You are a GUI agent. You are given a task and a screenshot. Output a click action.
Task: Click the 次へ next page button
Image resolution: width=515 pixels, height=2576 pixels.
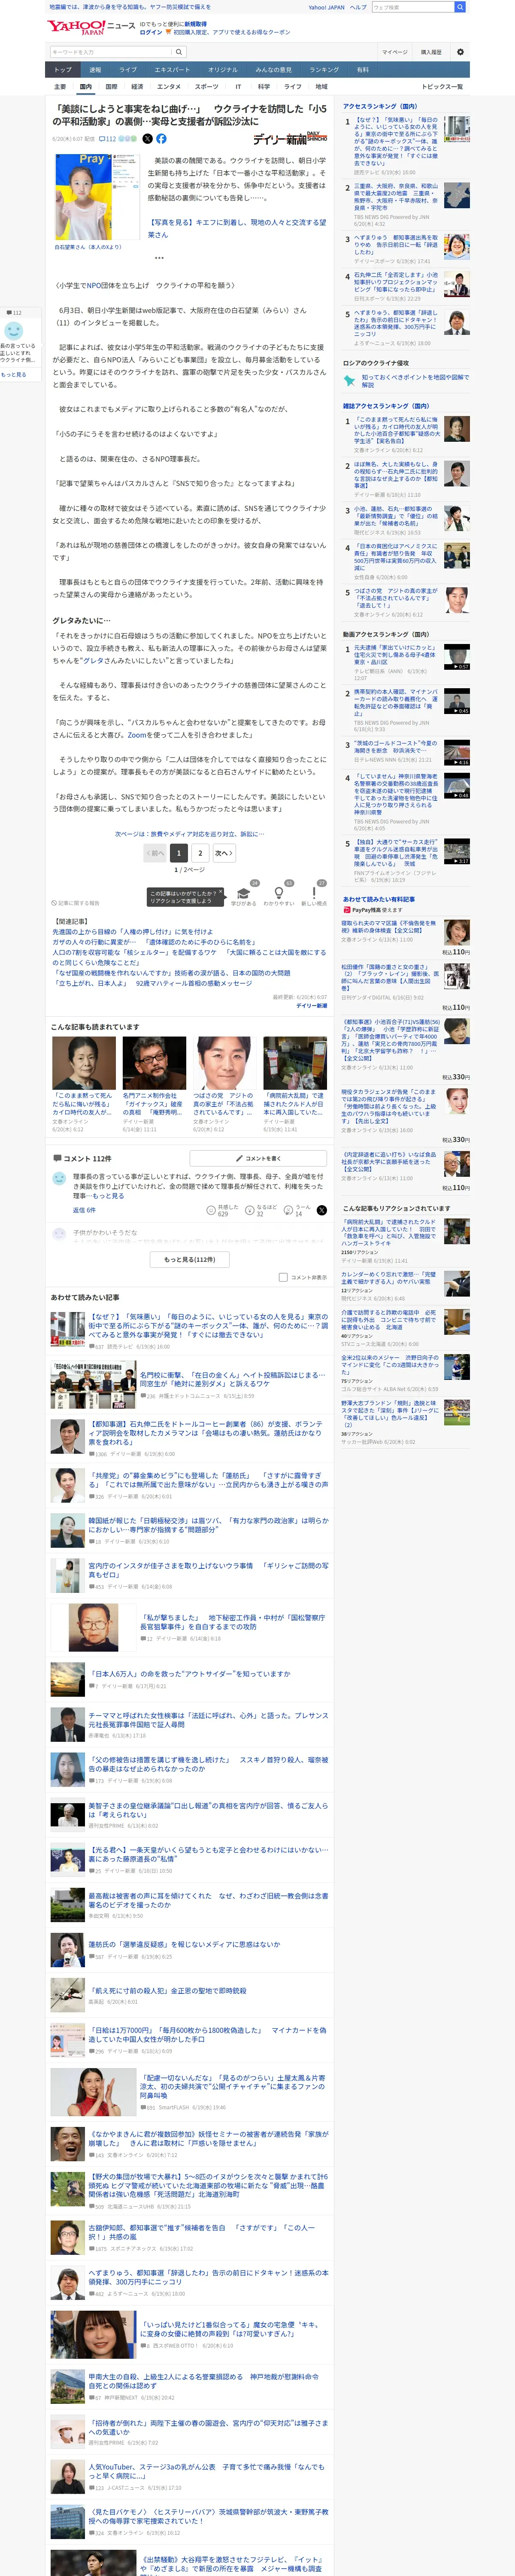[x=223, y=853]
